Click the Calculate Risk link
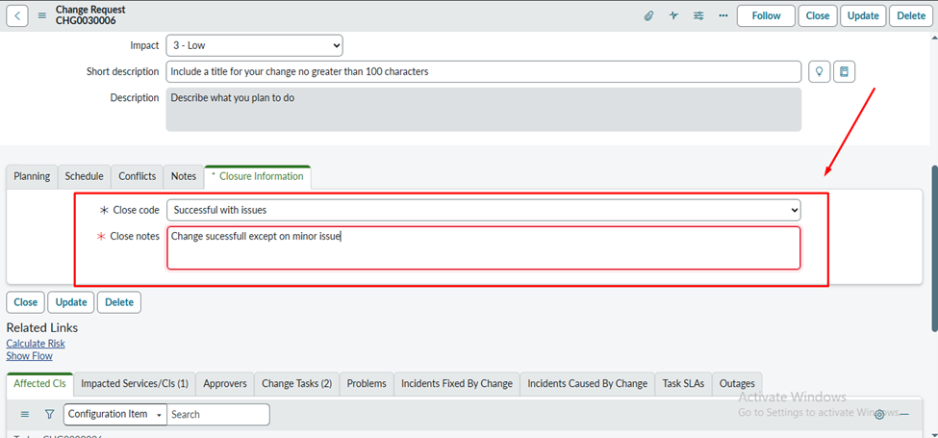The height and width of the screenshot is (438, 938). point(36,344)
